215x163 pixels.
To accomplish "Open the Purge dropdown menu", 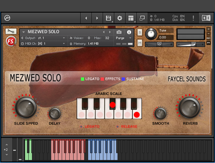I will click(123, 38).
